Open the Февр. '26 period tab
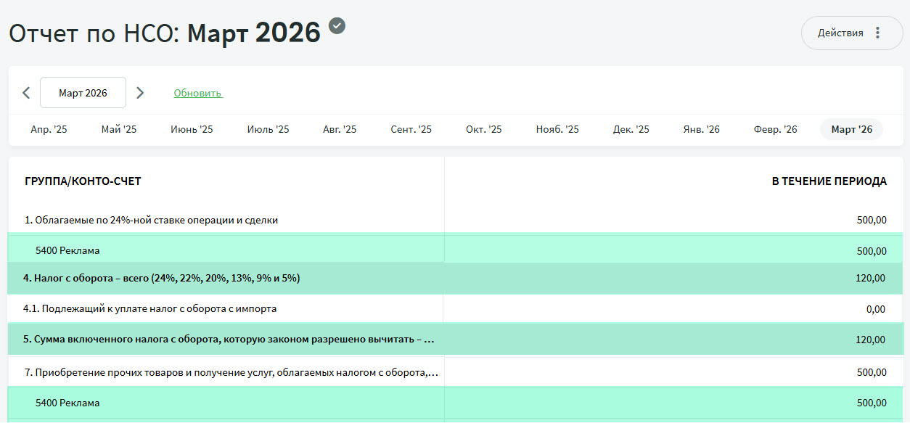910x423 pixels. pos(775,129)
